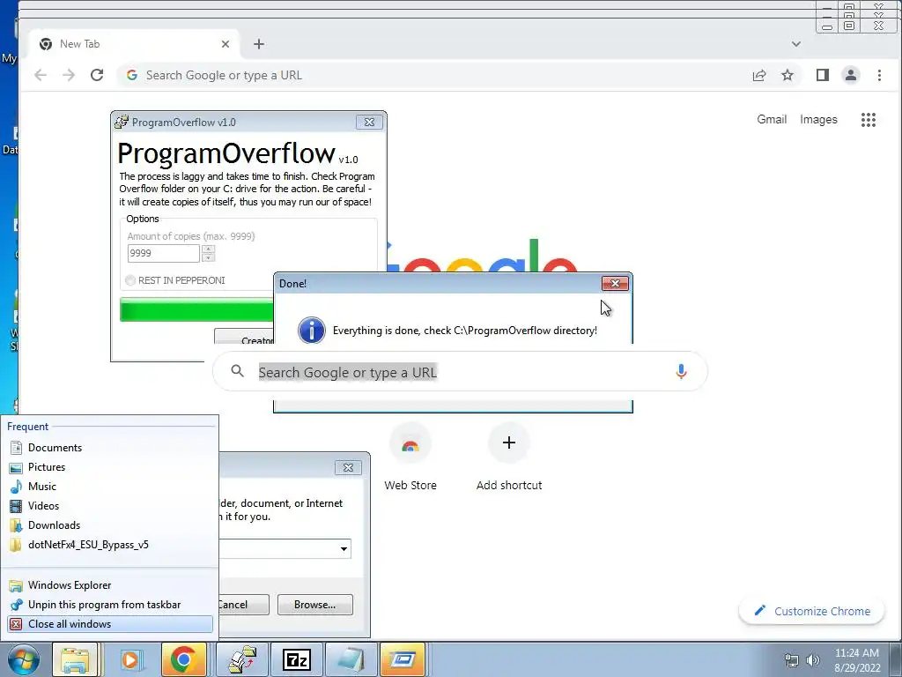Click the Chrome taskbar icon
The image size is (902, 677).
click(x=183, y=659)
